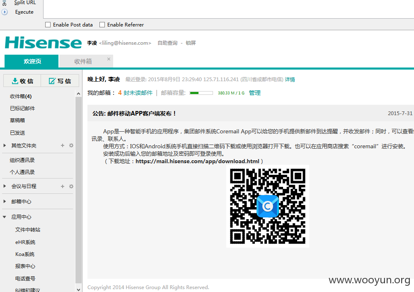
Task: Open 已标记邮件 folder
Action: pyautogui.click(x=22, y=109)
